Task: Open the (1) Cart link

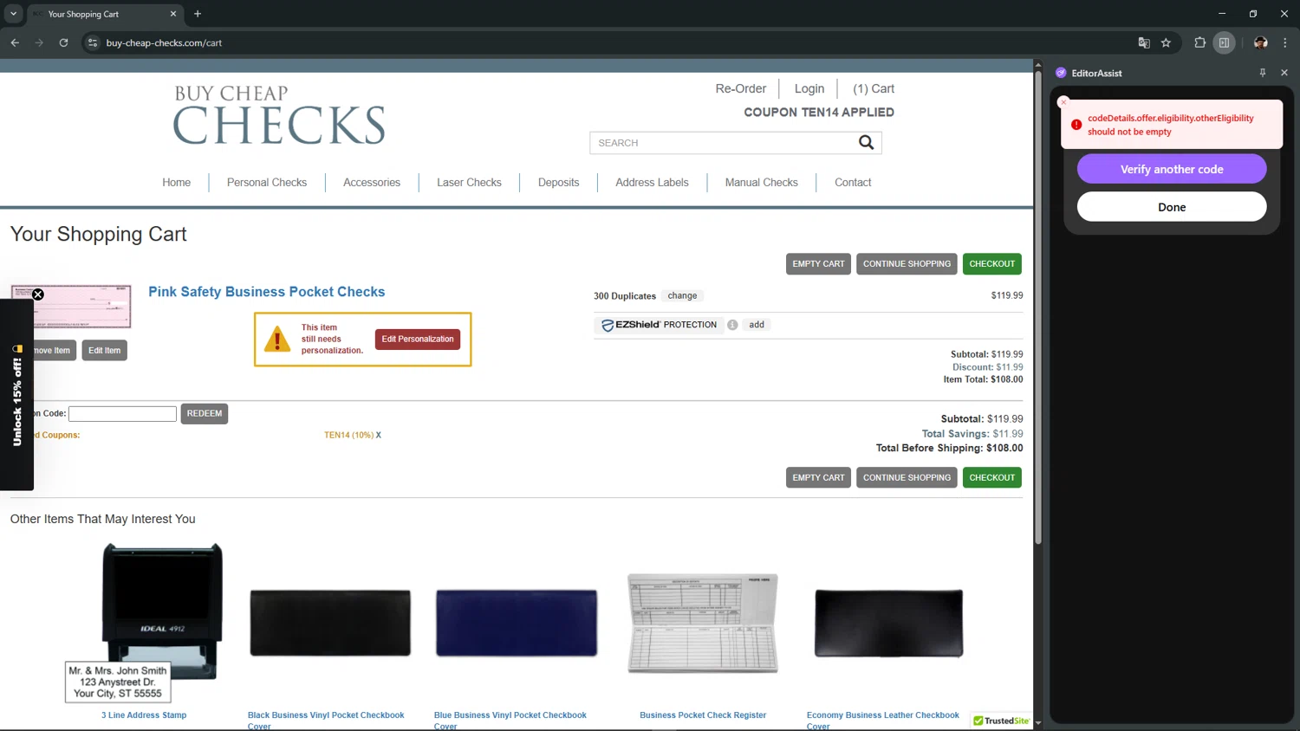Action: click(874, 88)
